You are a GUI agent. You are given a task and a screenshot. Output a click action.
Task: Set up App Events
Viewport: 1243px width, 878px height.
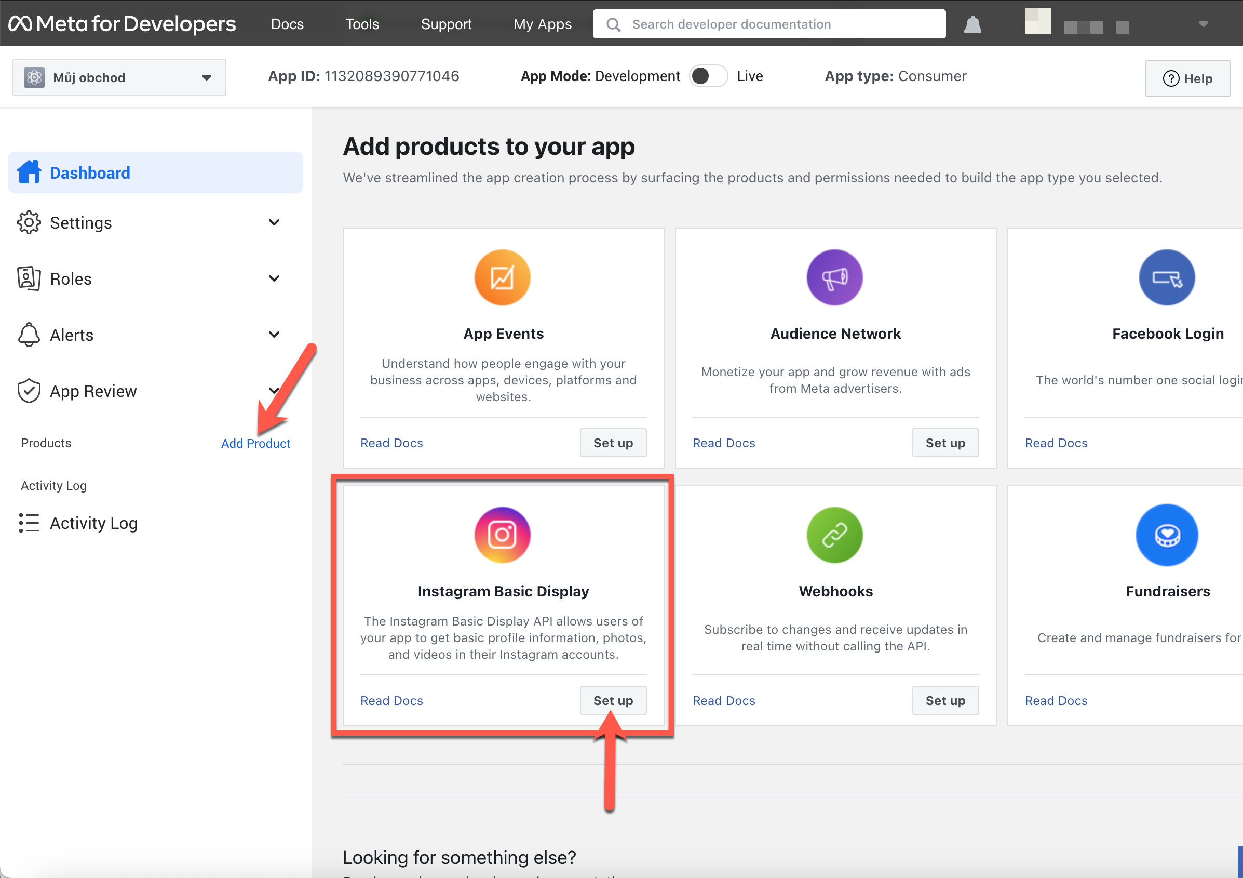click(613, 443)
